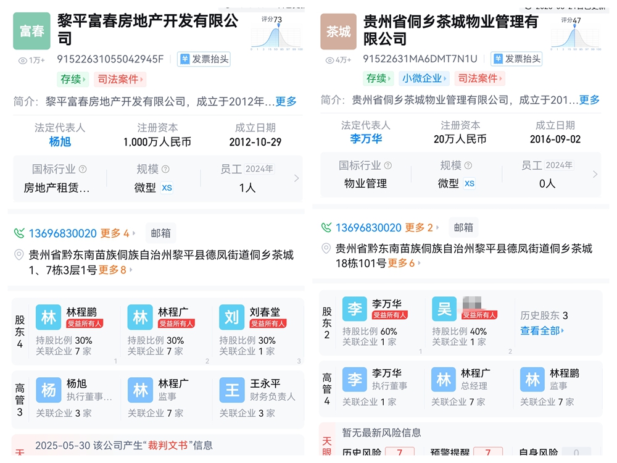Open the green 富春 company logo
Viewport: 617px width, 463px height.
pos(32,31)
